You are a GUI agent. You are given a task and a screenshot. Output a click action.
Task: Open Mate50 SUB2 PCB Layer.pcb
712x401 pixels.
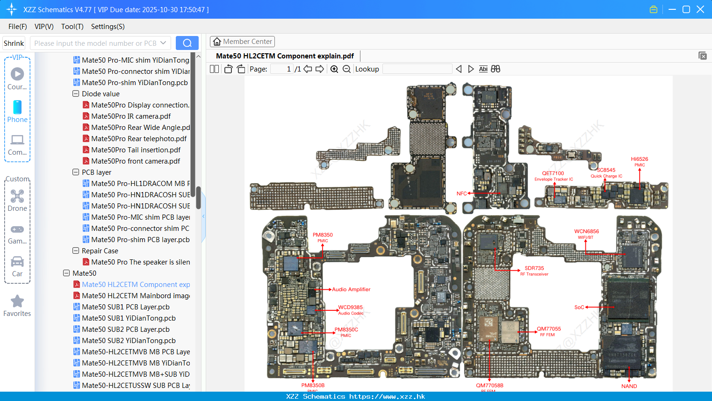coord(122,329)
